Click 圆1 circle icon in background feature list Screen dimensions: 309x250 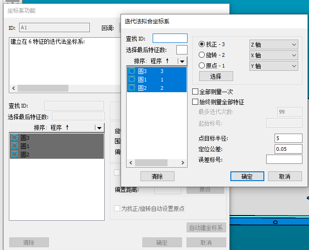point(14,146)
